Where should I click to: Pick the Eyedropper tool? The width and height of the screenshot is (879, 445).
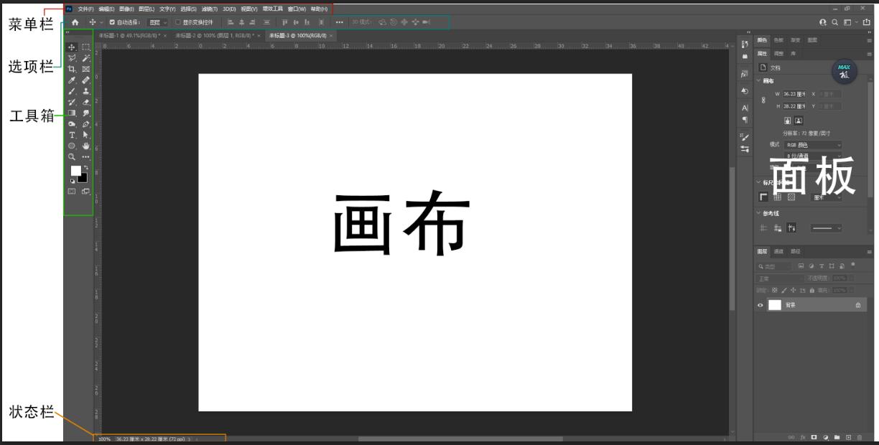click(70, 79)
